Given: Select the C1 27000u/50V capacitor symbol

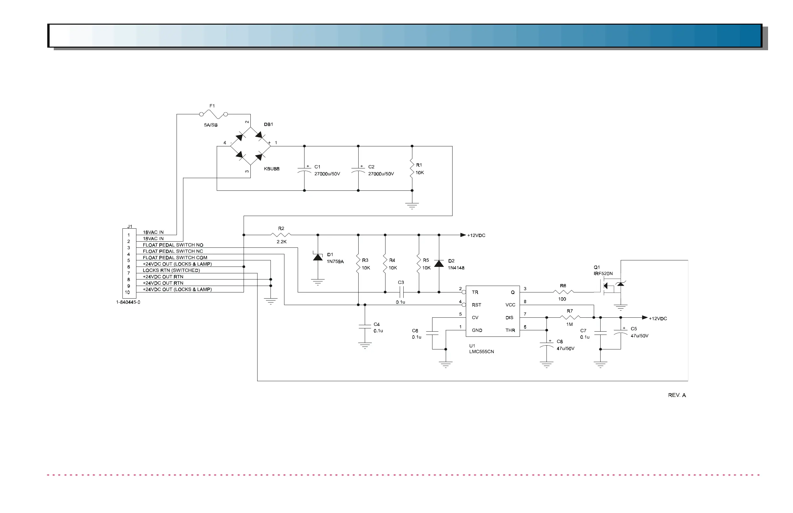Looking at the screenshot, I should (x=304, y=170).
